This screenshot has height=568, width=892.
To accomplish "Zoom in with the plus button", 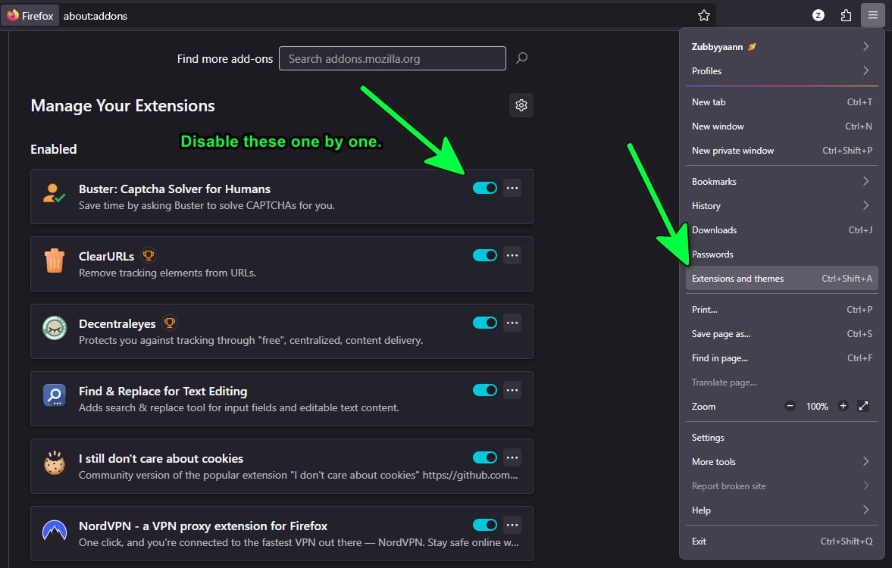I will tap(843, 407).
